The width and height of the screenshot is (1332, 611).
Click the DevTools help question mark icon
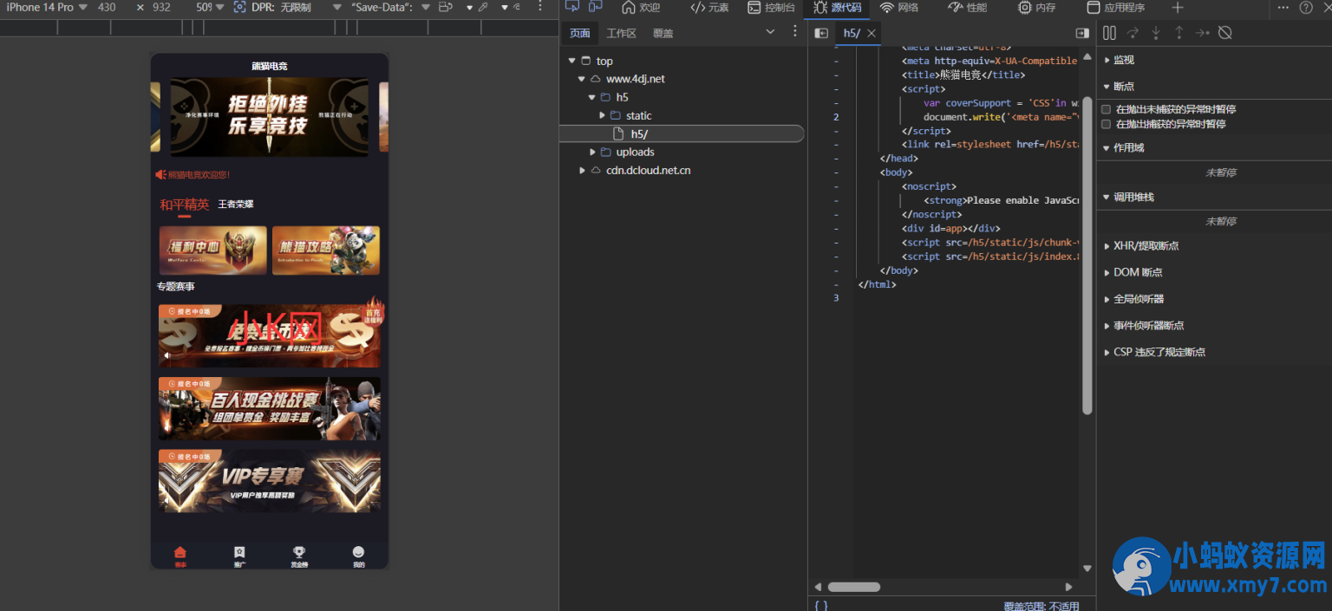pyautogui.click(x=1306, y=7)
